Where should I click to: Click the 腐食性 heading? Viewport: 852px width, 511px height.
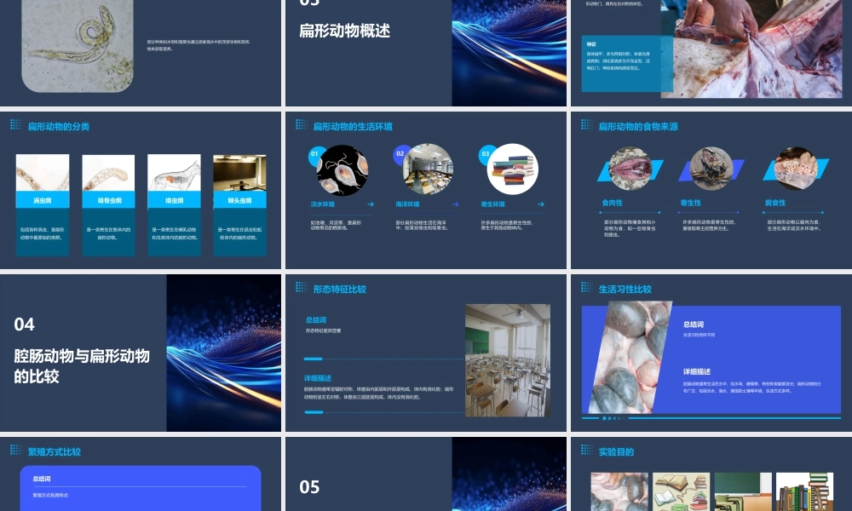tap(775, 203)
